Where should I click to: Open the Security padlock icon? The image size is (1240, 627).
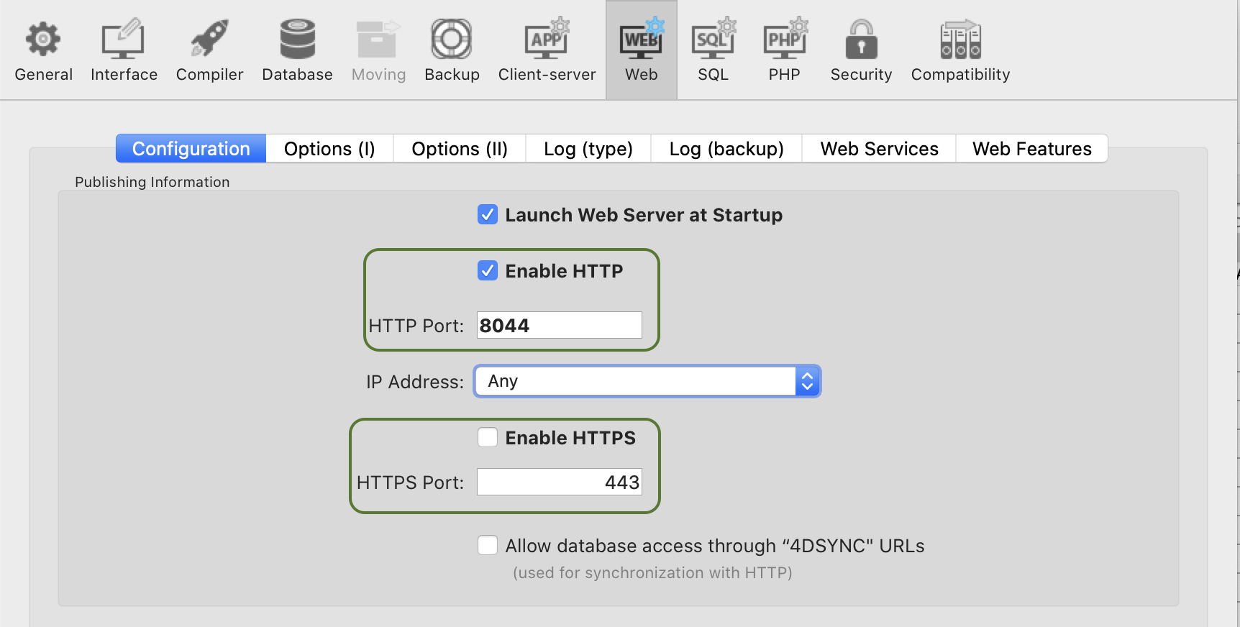click(861, 39)
